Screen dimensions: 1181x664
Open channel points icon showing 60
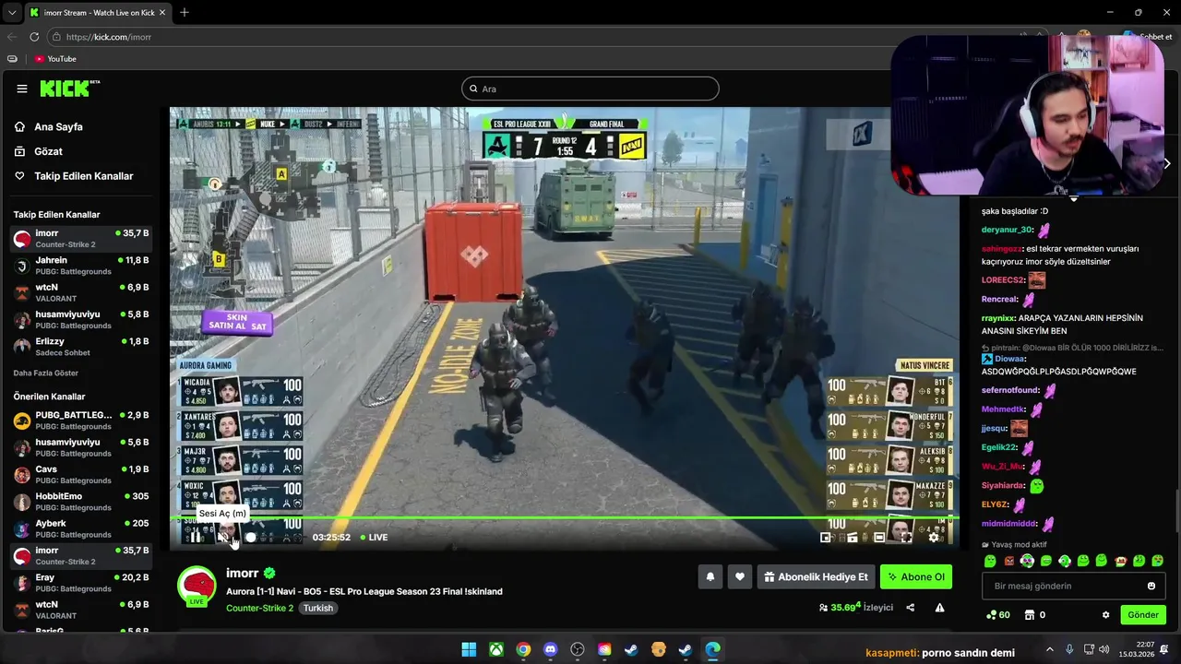click(x=998, y=615)
